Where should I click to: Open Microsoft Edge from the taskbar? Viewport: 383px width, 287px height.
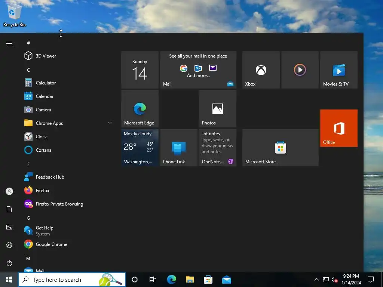coord(171,280)
